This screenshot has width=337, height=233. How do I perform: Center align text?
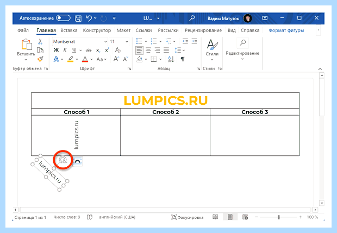(148, 51)
